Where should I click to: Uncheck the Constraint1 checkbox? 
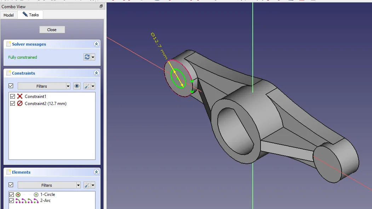point(13,97)
